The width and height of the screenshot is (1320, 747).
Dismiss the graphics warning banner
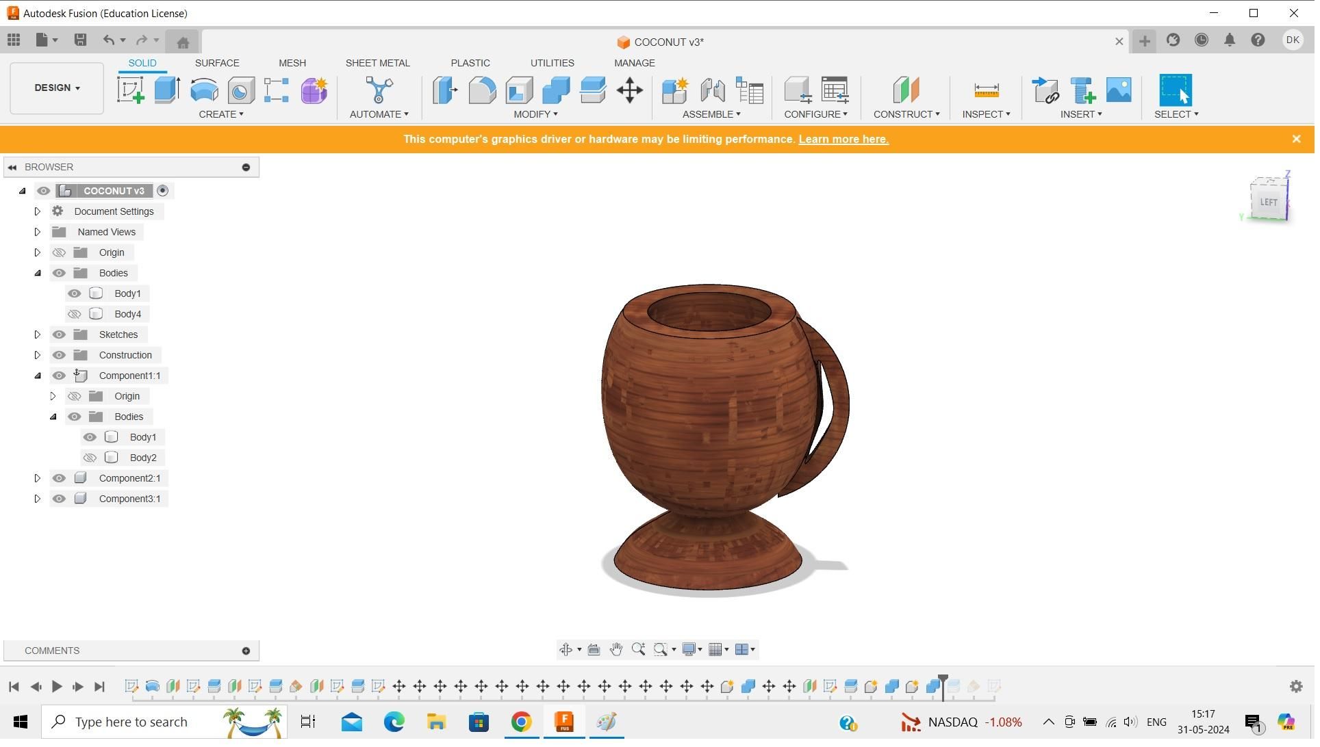point(1296,139)
